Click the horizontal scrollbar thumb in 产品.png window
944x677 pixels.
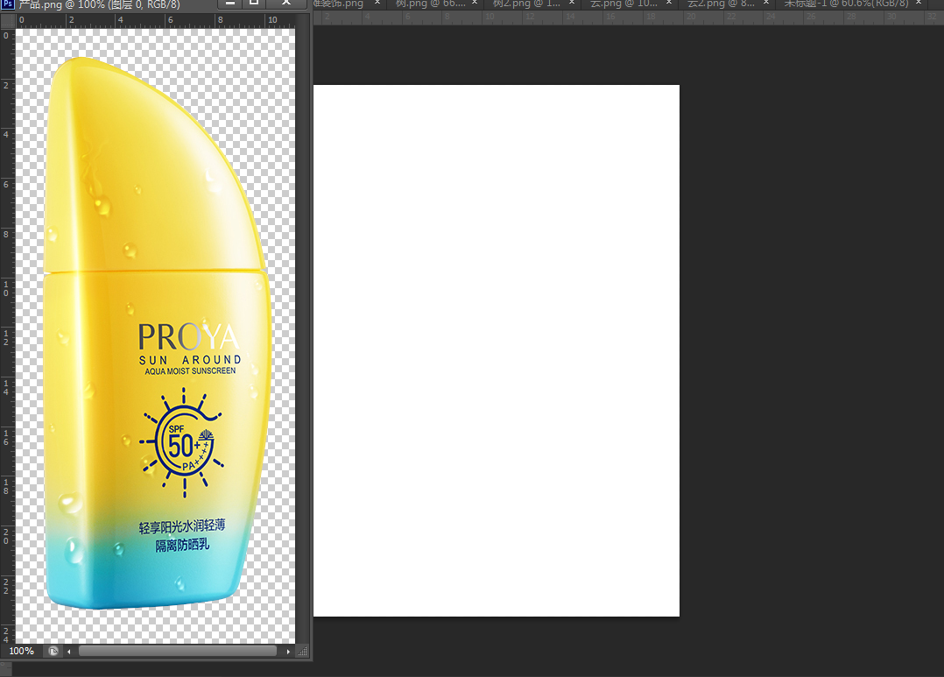pos(178,651)
